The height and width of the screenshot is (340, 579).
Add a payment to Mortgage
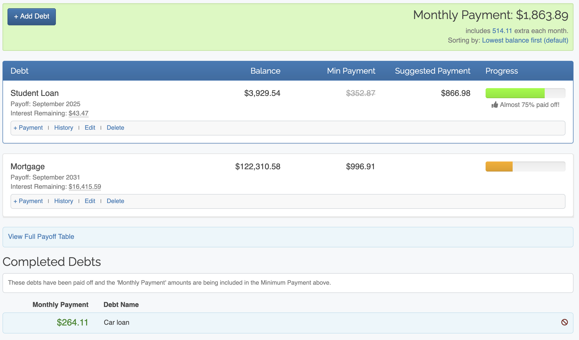[x=28, y=201]
